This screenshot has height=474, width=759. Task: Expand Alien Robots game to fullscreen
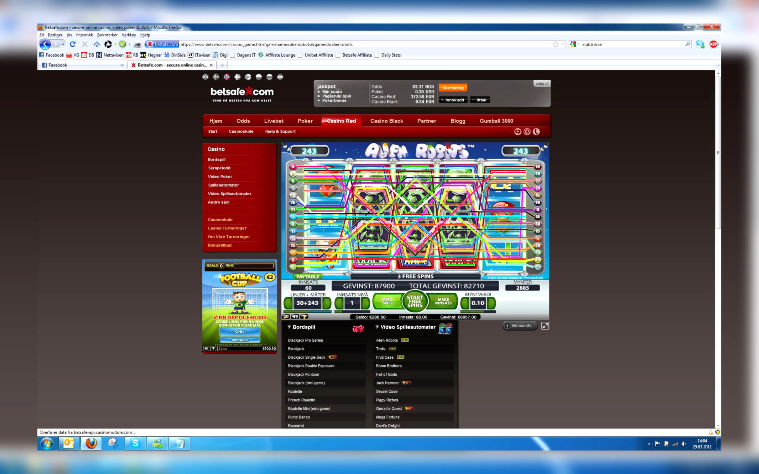tap(545, 326)
